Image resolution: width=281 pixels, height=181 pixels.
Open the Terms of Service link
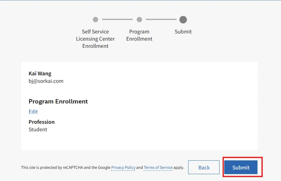(158, 168)
